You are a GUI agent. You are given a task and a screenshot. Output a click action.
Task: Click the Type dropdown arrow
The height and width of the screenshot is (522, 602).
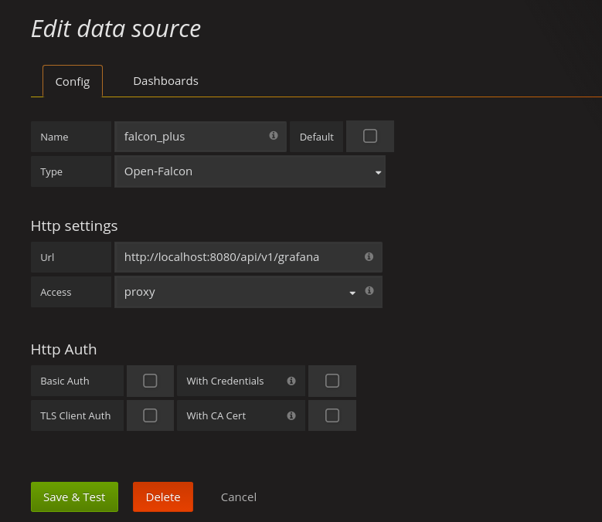point(378,173)
